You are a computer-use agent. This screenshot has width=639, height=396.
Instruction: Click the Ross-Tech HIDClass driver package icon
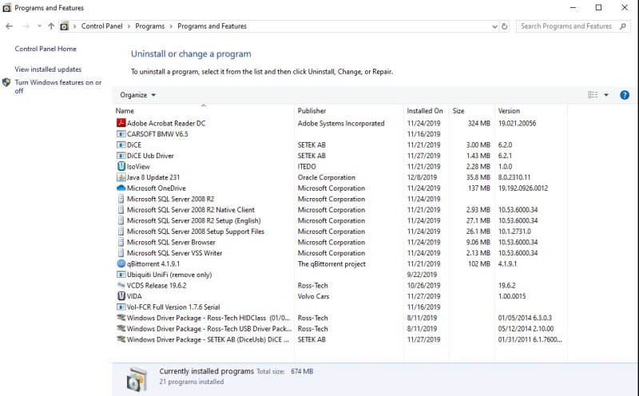coord(121,318)
